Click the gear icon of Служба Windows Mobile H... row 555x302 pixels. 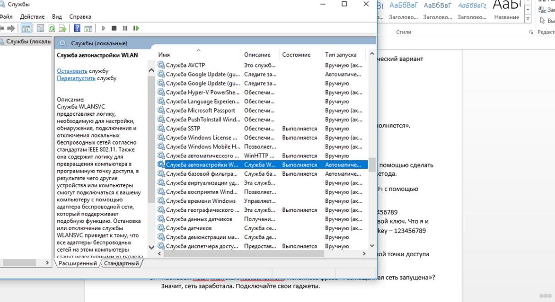pos(161,146)
